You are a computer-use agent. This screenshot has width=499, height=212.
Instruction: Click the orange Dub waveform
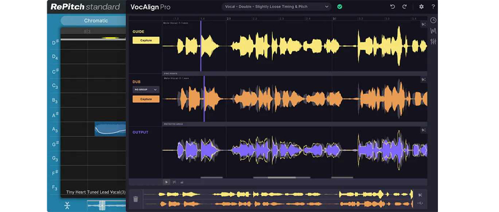click(295, 99)
